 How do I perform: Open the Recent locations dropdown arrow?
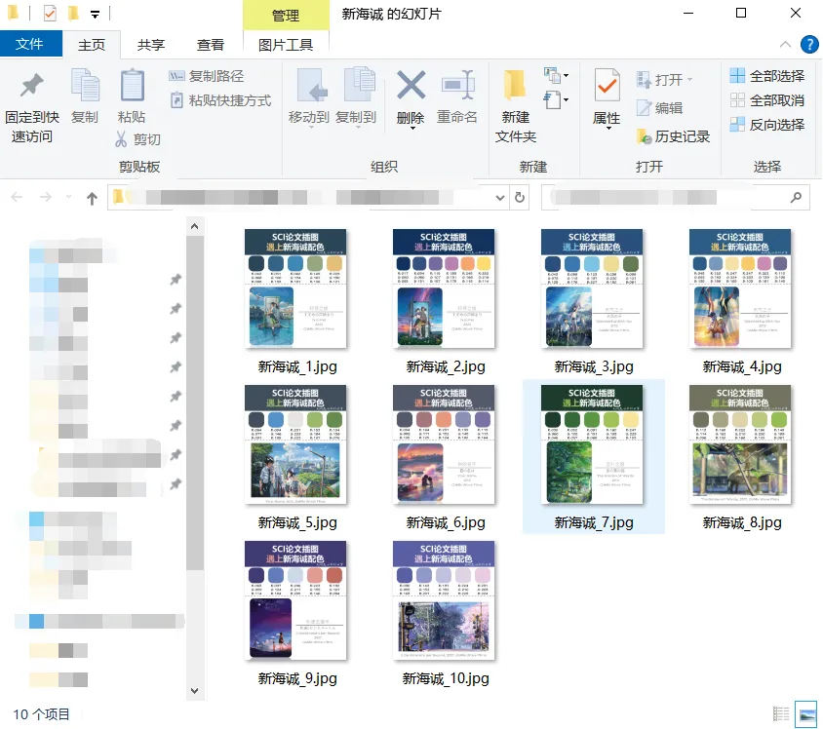(x=69, y=197)
